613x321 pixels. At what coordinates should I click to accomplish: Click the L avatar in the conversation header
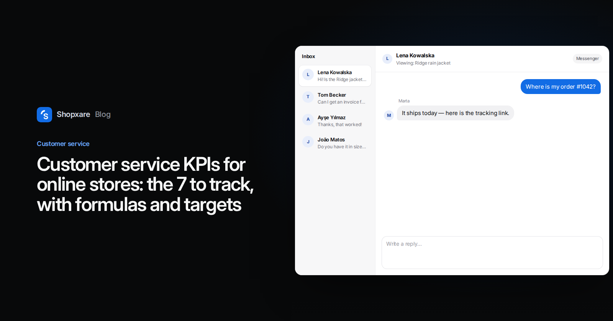tap(387, 59)
